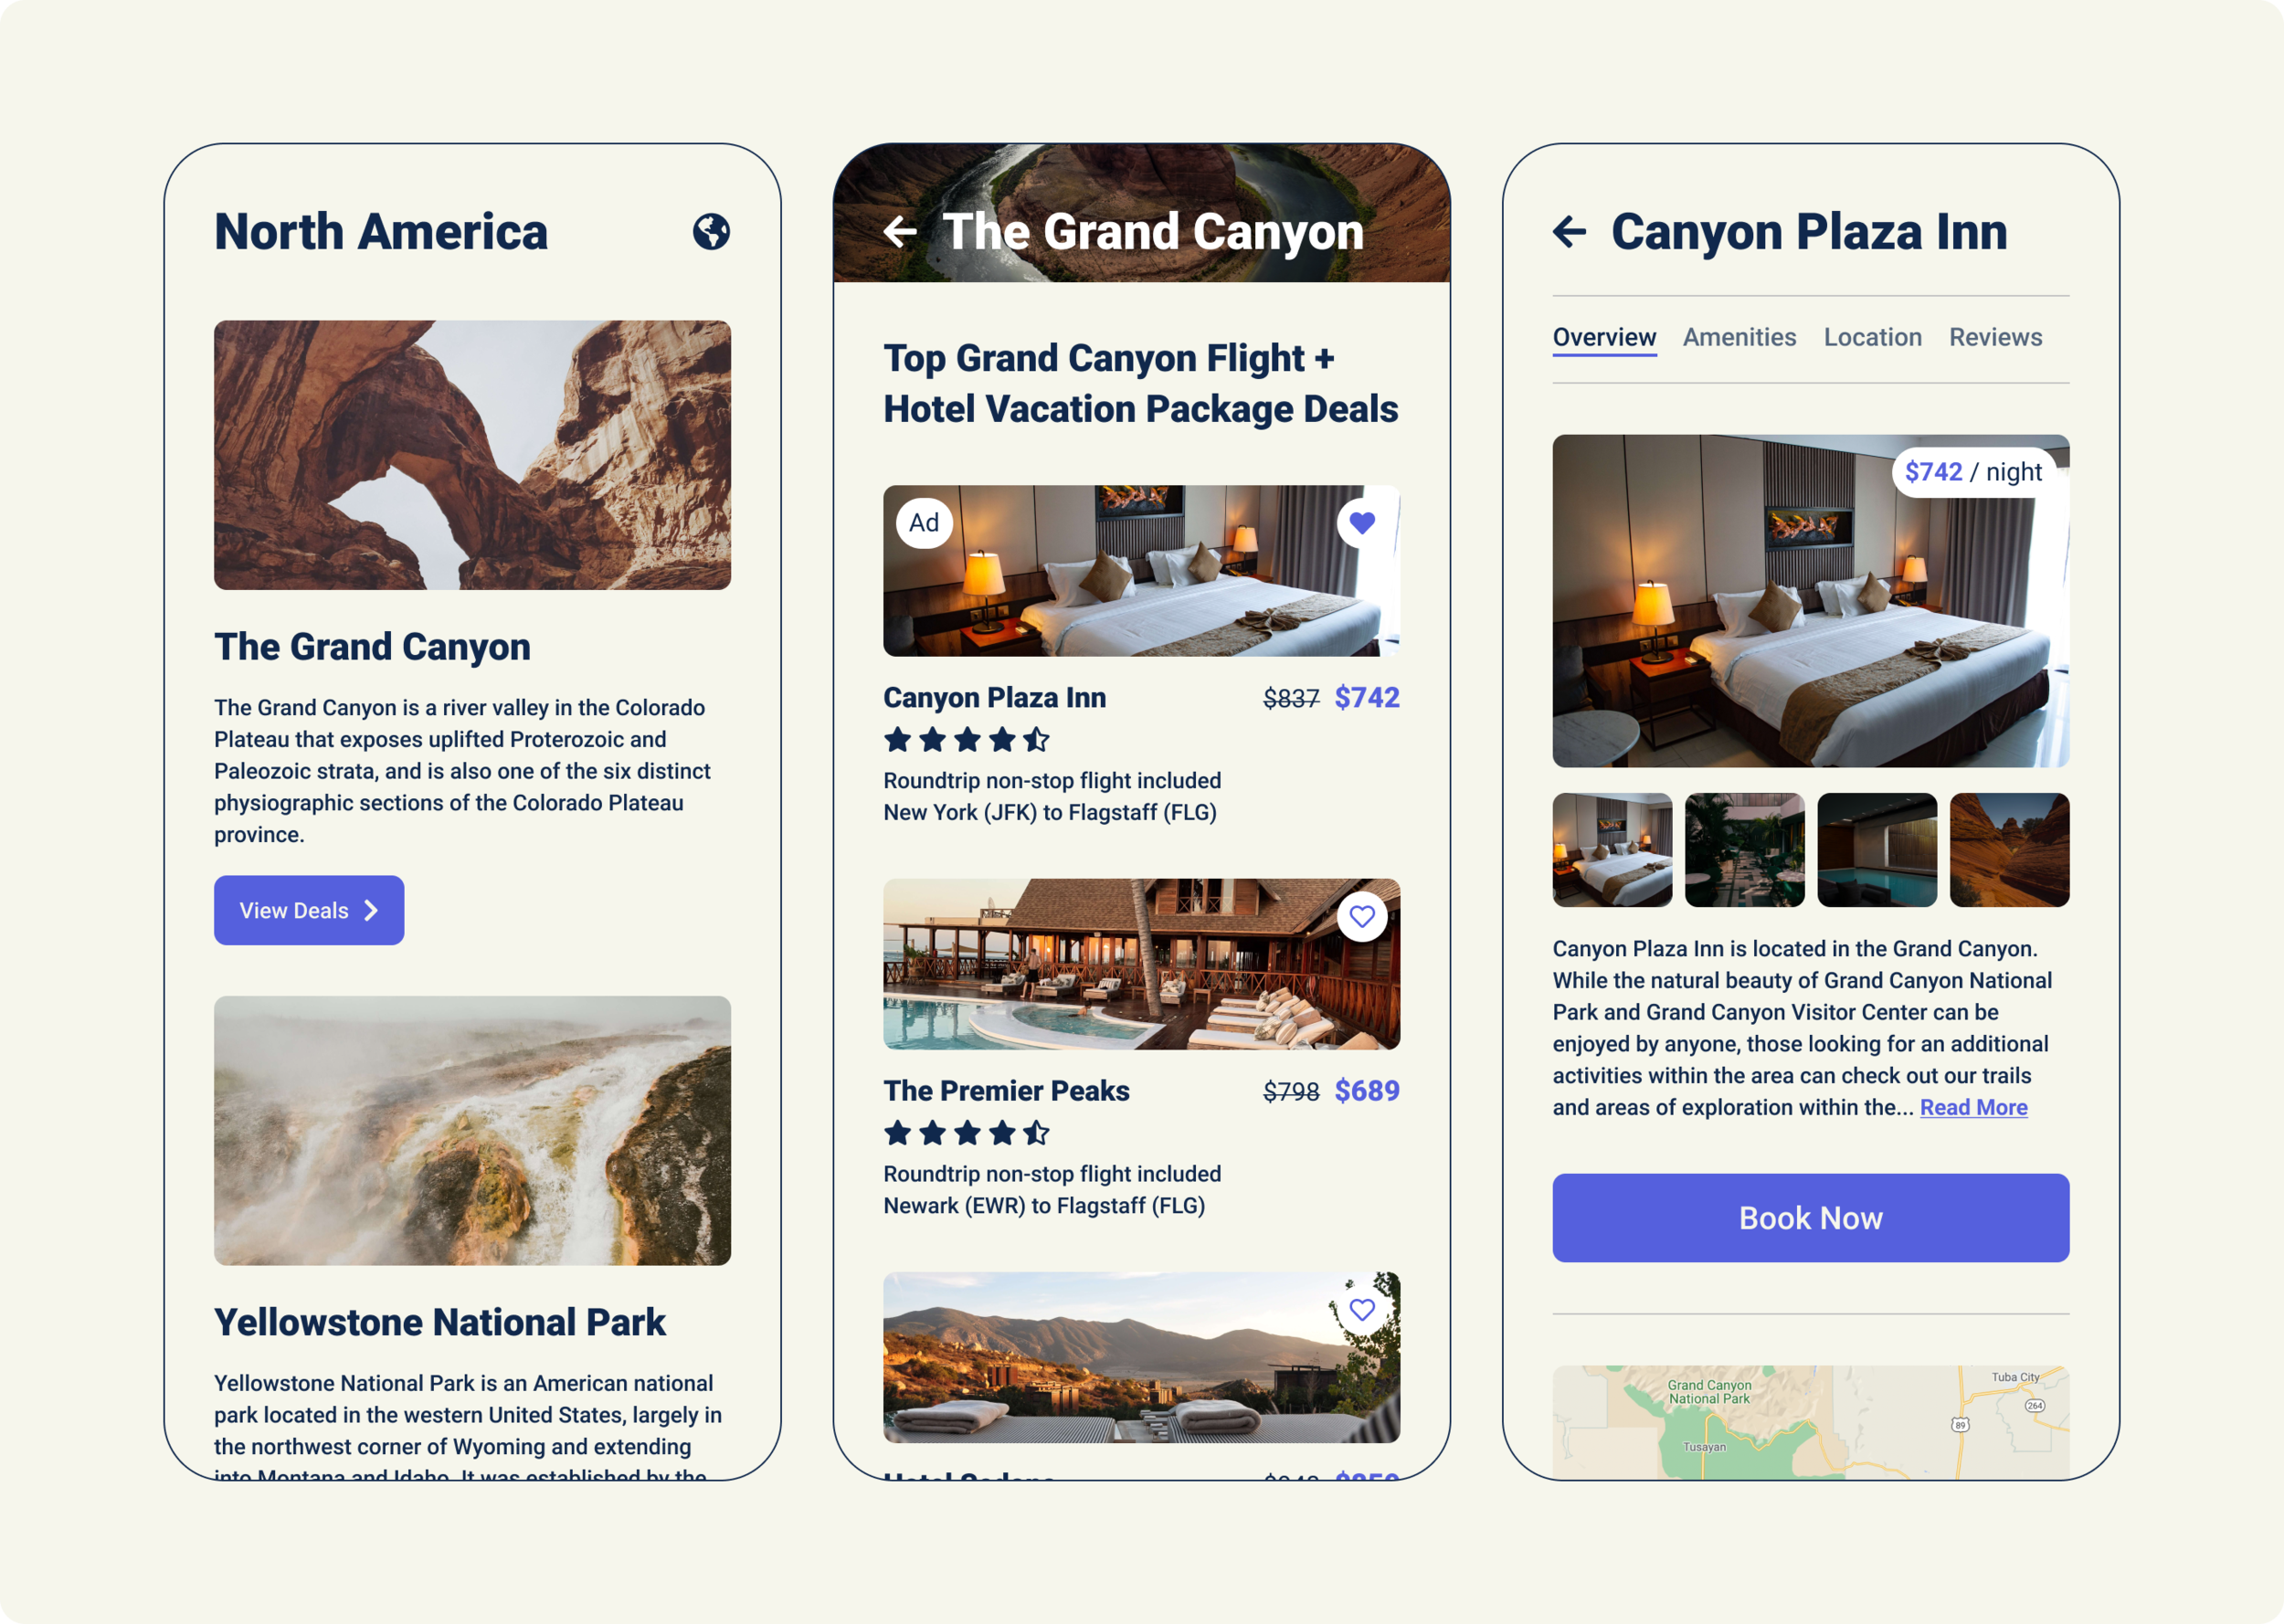
Task: Open the Grand Canyon National Park map
Action: click(1810, 1422)
